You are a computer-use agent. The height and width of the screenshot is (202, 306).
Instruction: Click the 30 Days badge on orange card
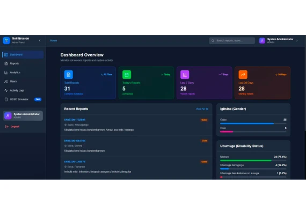(x=281, y=74)
